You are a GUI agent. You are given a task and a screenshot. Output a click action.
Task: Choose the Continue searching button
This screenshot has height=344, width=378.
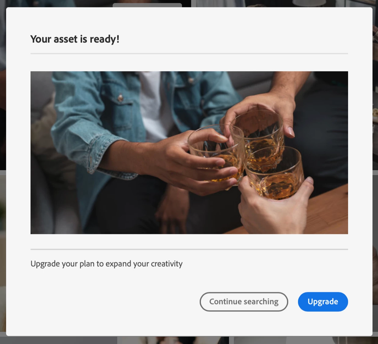pos(244,302)
